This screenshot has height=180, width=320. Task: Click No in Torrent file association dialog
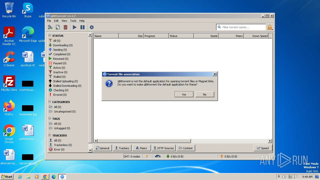point(205,94)
